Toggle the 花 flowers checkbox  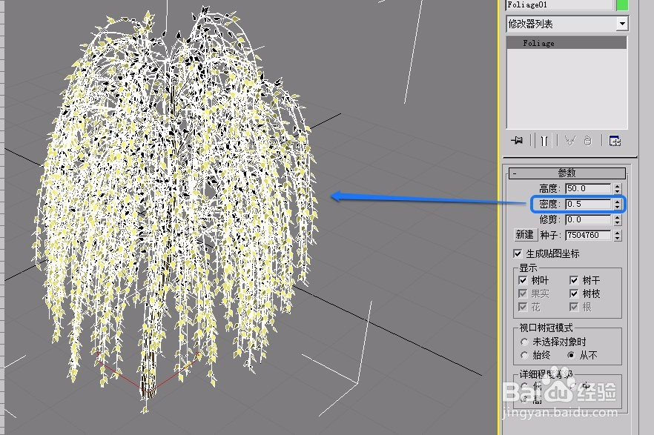(523, 307)
